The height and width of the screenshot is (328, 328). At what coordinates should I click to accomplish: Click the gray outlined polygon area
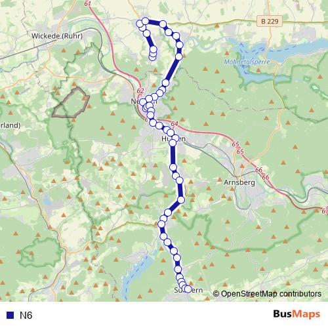pyautogui.click(x=71, y=103)
